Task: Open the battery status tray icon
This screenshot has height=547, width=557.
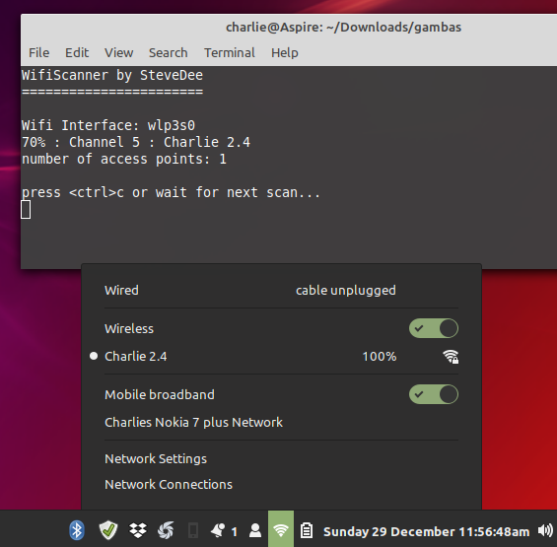Action: [307, 530]
